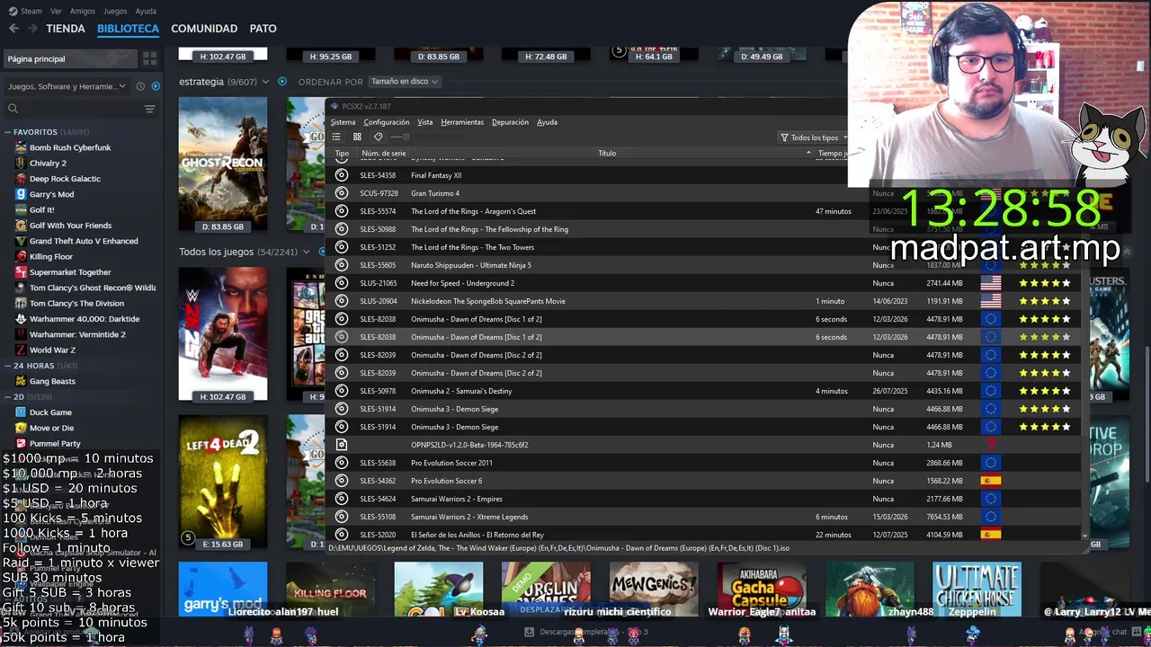1151x647 pixels.
Task: Select Naruto Shippuuden - Ultimate Ninja 5 row
Action: click(x=704, y=265)
